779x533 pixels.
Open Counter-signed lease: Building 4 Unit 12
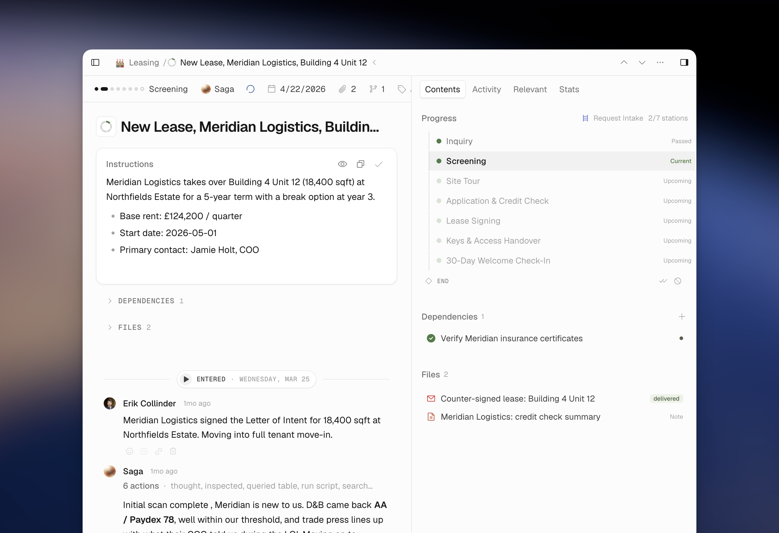[x=518, y=399]
